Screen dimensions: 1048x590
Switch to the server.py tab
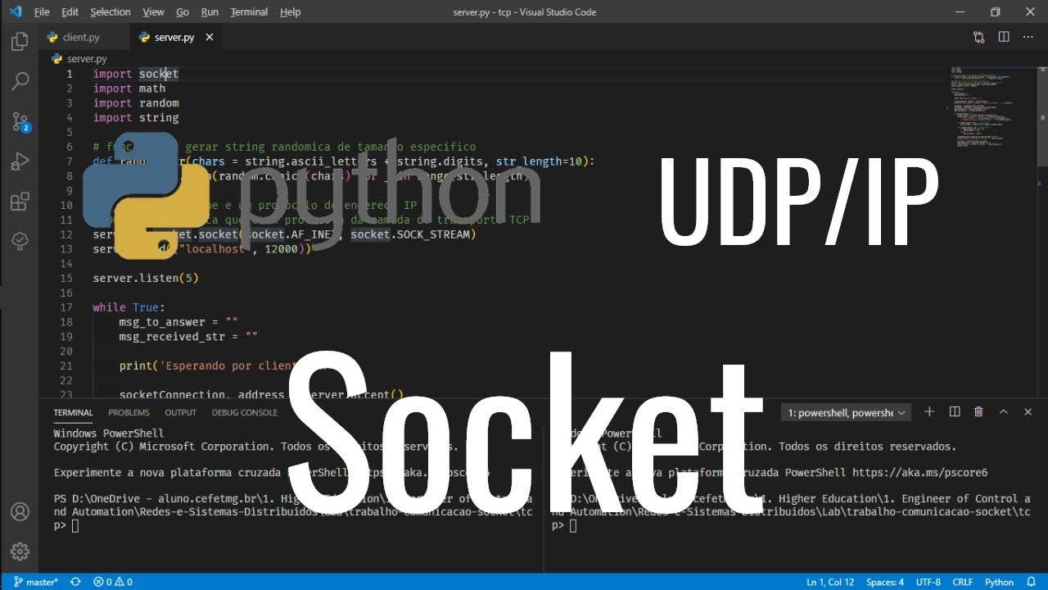point(174,37)
